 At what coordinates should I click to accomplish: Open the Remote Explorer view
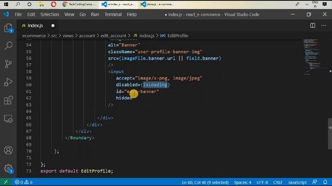click(x=8, y=119)
